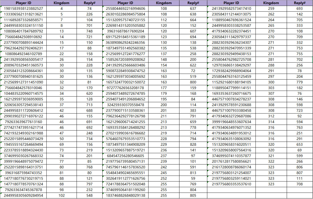Image resolution: width=313 pixels, height=199 pixels.
Task: Select the Kingdom cell showing 252
Action: pyautogui.click(x=164, y=179)
